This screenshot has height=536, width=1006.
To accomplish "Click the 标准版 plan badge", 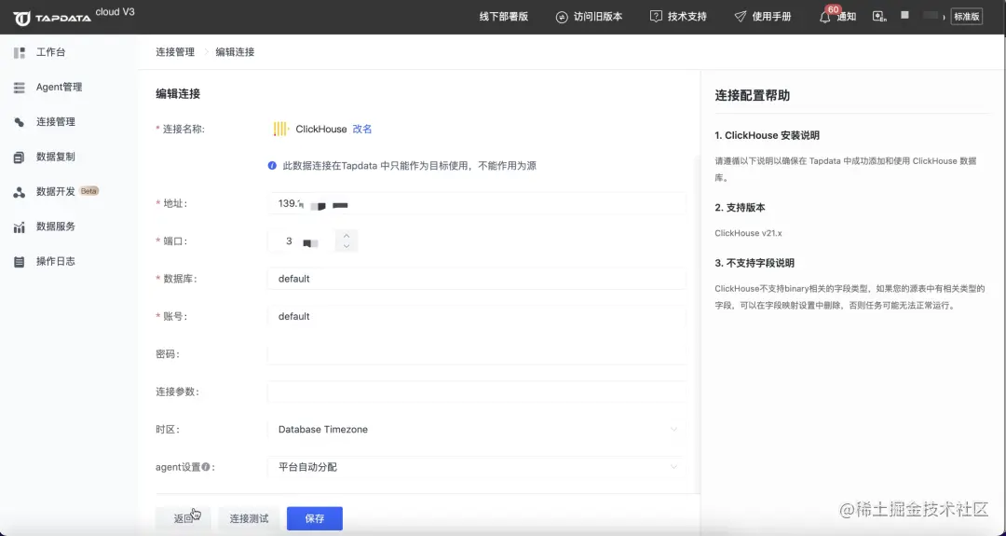I will [x=966, y=18].
